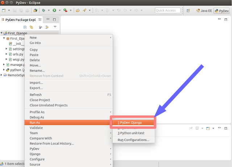Click the Open Perspective icon
Image resolution: width=232 pixels, height=167 pixels.
pyautogui.click(x=188, y=10)
